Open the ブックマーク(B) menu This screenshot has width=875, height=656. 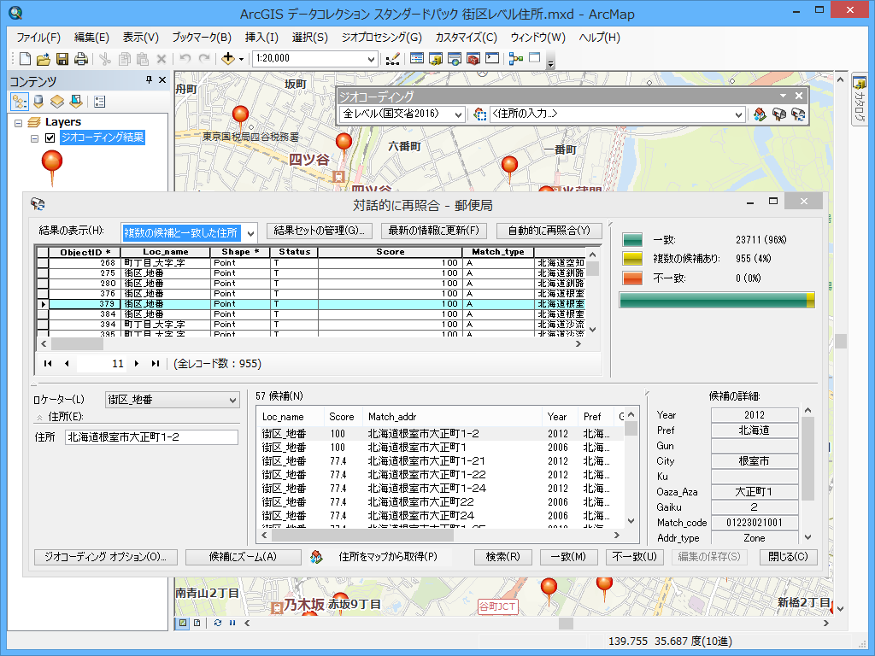click(x=201, y=38)
